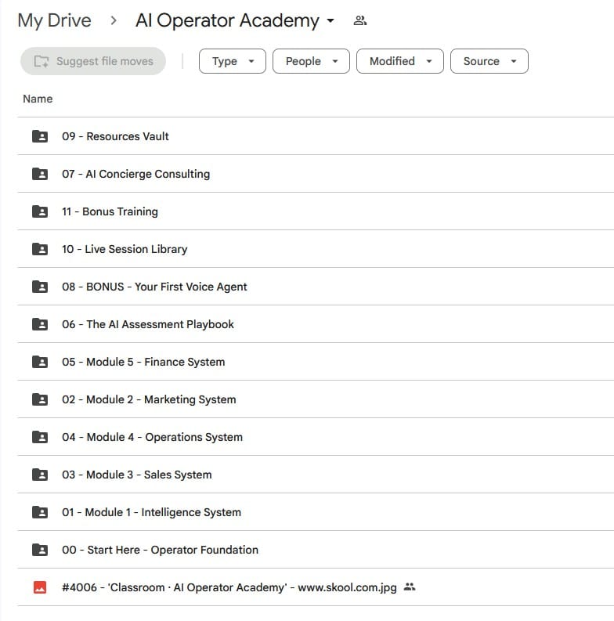Click the folder icon beside 08 - BONUS Voice Agent
The height and width of the screenshot is (621, 614).
(x=40, y=287)
